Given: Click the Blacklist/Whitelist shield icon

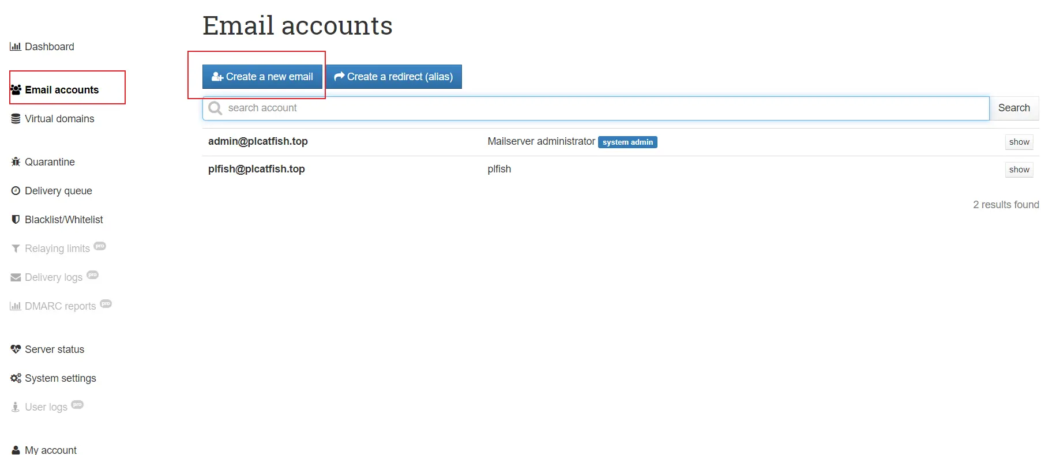Looking at the screenshot, I should 16,220.
